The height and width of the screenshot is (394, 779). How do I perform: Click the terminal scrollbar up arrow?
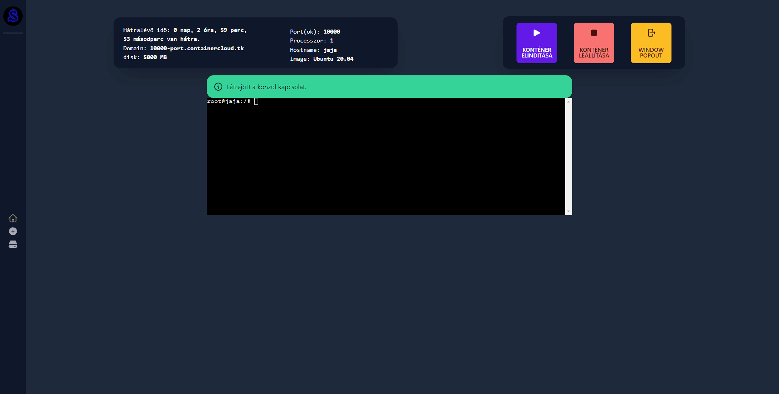pos(568,102)
